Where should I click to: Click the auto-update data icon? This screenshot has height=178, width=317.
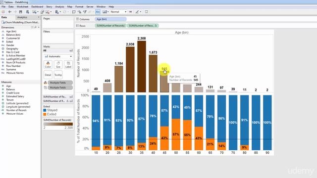coord(57,12)
